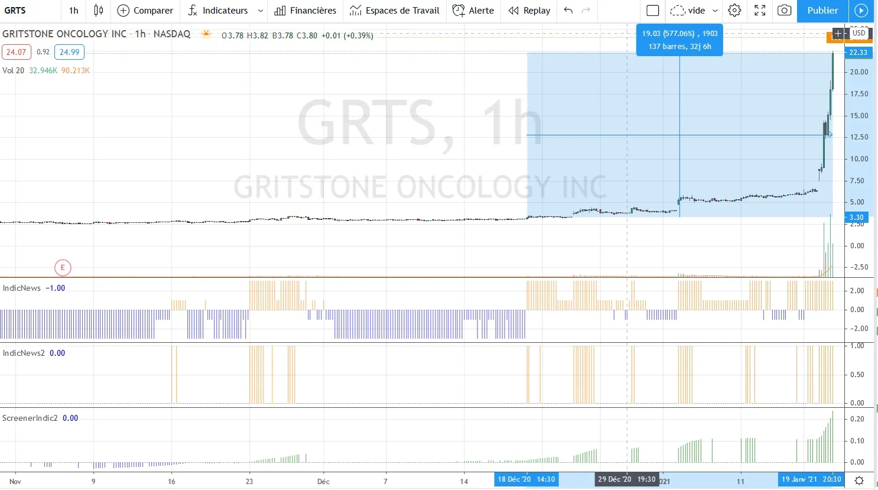This screenshot has width=878, height=490.
Task: Open chart settings gear in top toolbar
Action: coord(734,11)
